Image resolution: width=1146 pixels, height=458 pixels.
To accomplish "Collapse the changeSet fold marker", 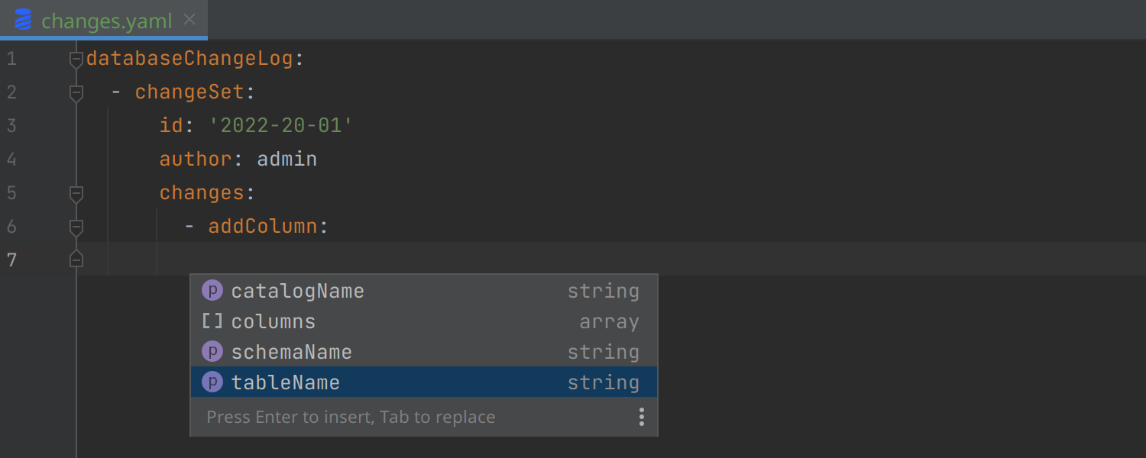I will point(76,92).
